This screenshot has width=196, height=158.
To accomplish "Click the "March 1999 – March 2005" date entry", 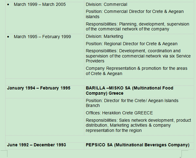I will pos(40,5).
